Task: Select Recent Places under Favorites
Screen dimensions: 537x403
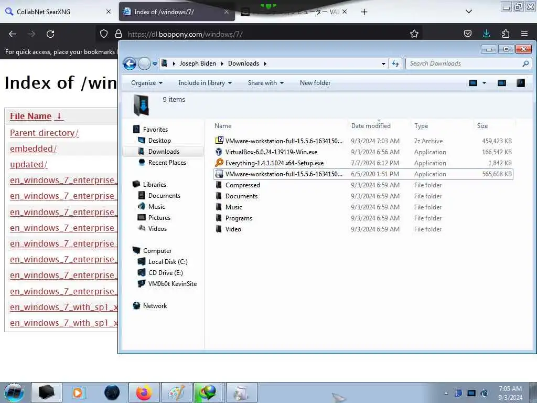Action: pyautogui.click(x=167, y=163)
